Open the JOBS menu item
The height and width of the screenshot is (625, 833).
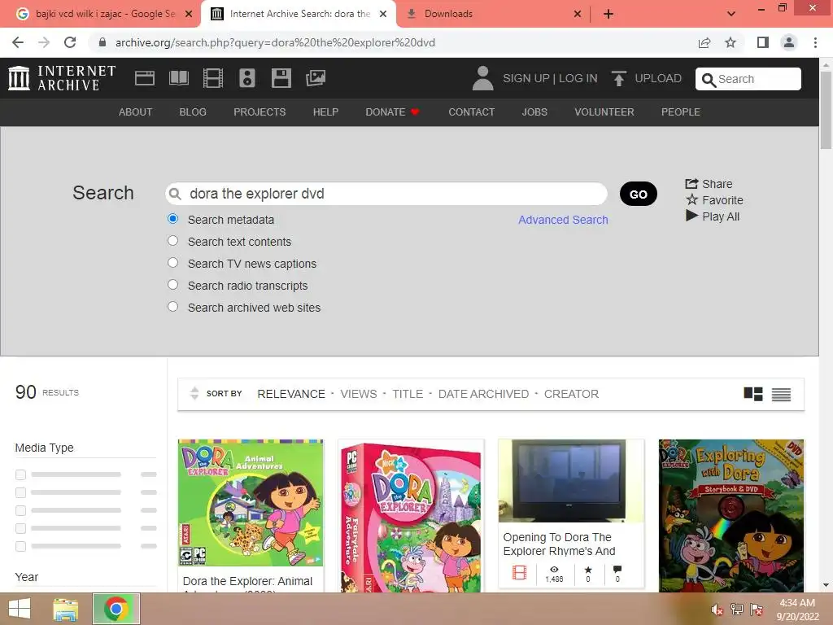click(534, 112)
